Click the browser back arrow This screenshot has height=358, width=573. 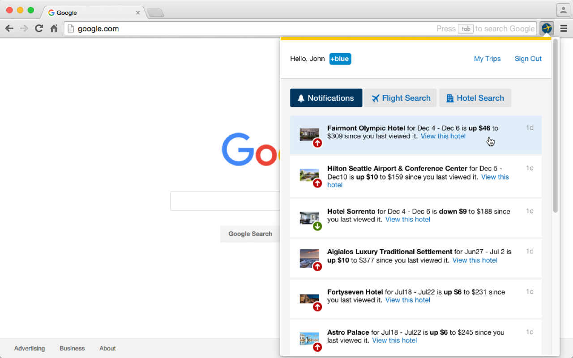click(x=9, y=29)
